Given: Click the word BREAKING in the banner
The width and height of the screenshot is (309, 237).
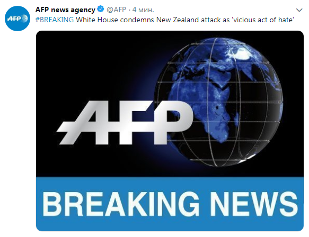Looking at the screenshot, I should tap(121, 205).
